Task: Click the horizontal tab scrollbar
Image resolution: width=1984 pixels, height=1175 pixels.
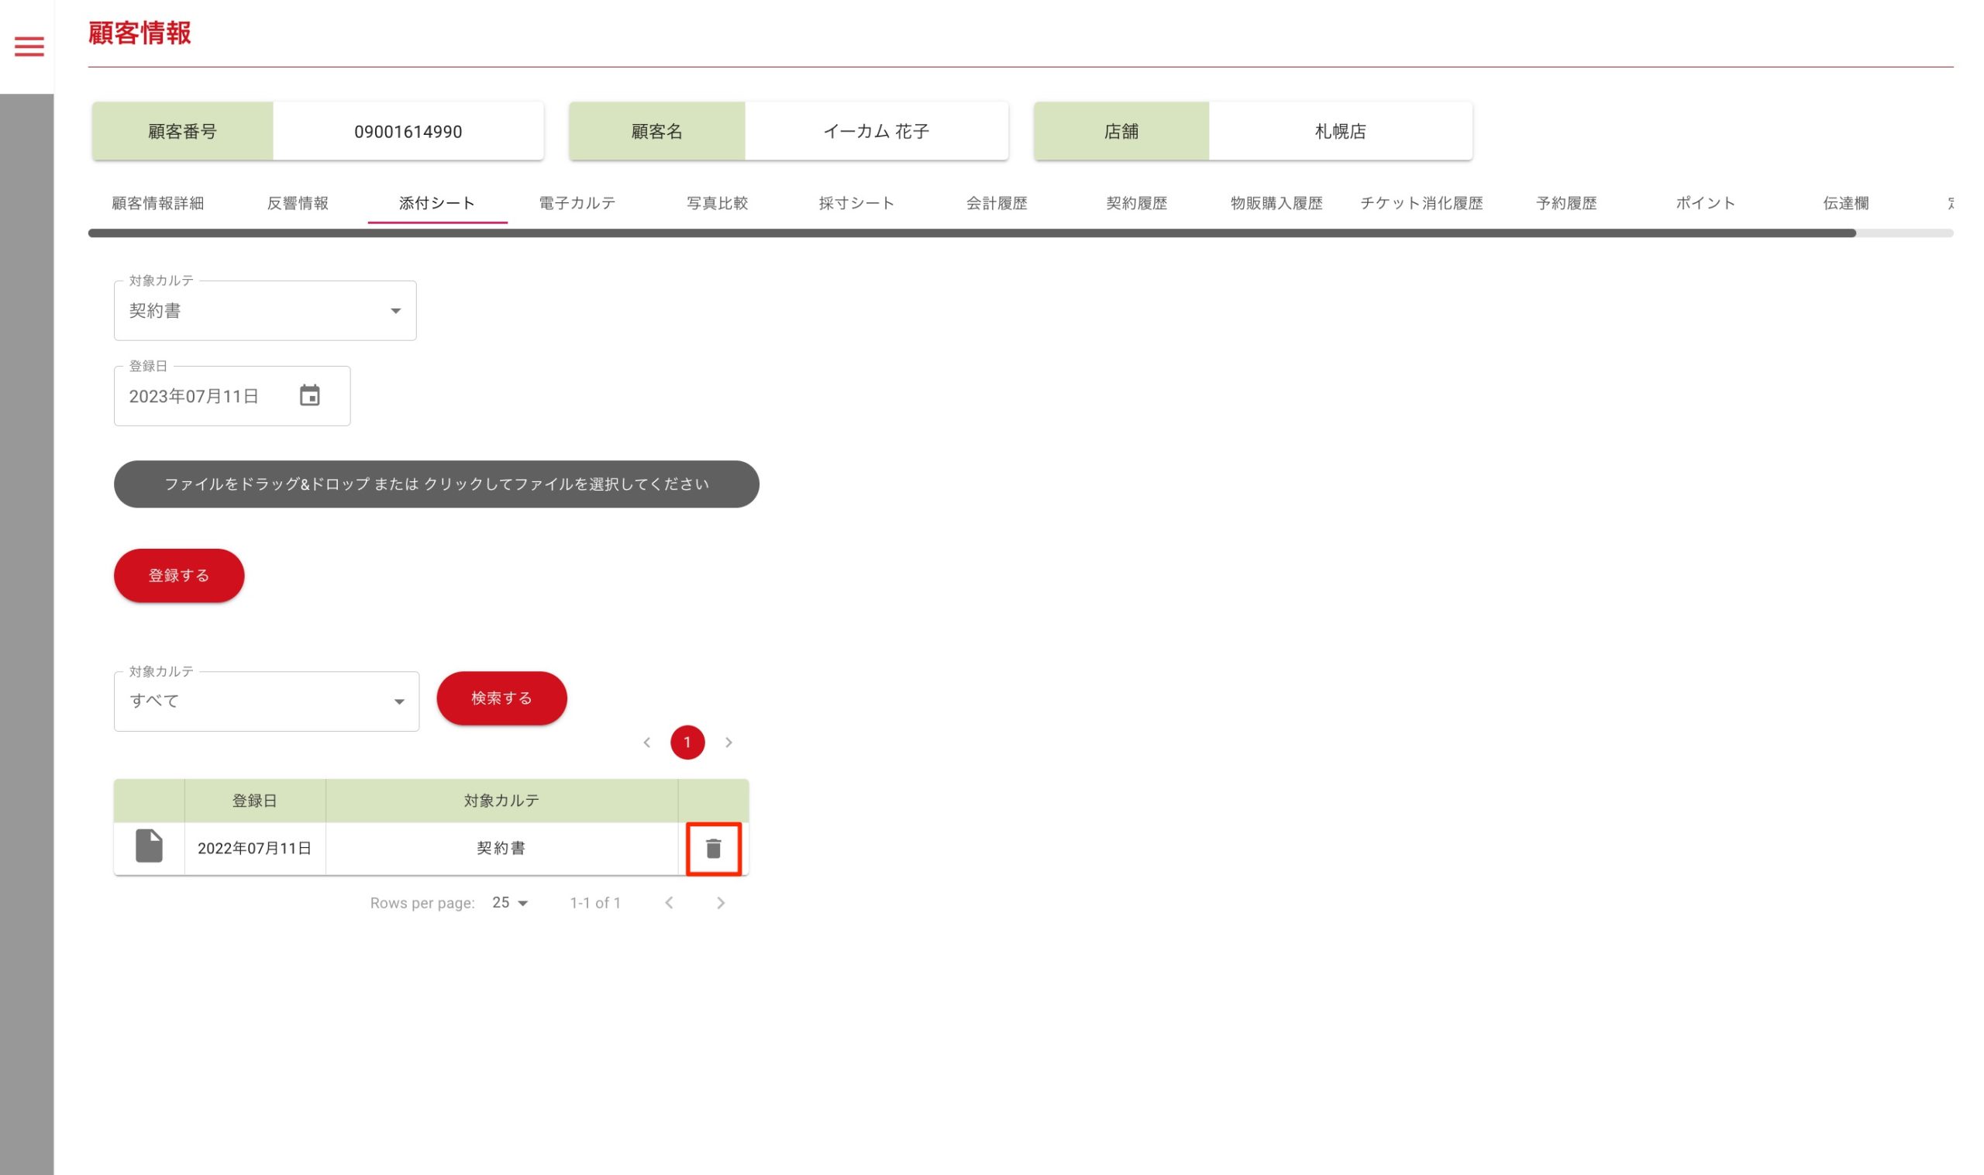Action: (x=970, y=233)
